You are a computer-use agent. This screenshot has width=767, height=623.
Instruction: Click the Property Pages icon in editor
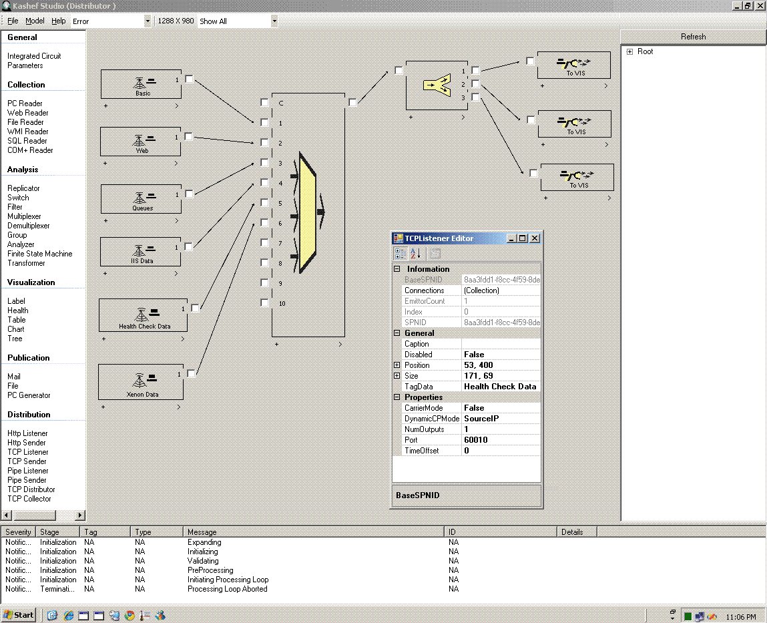(435, 254)
